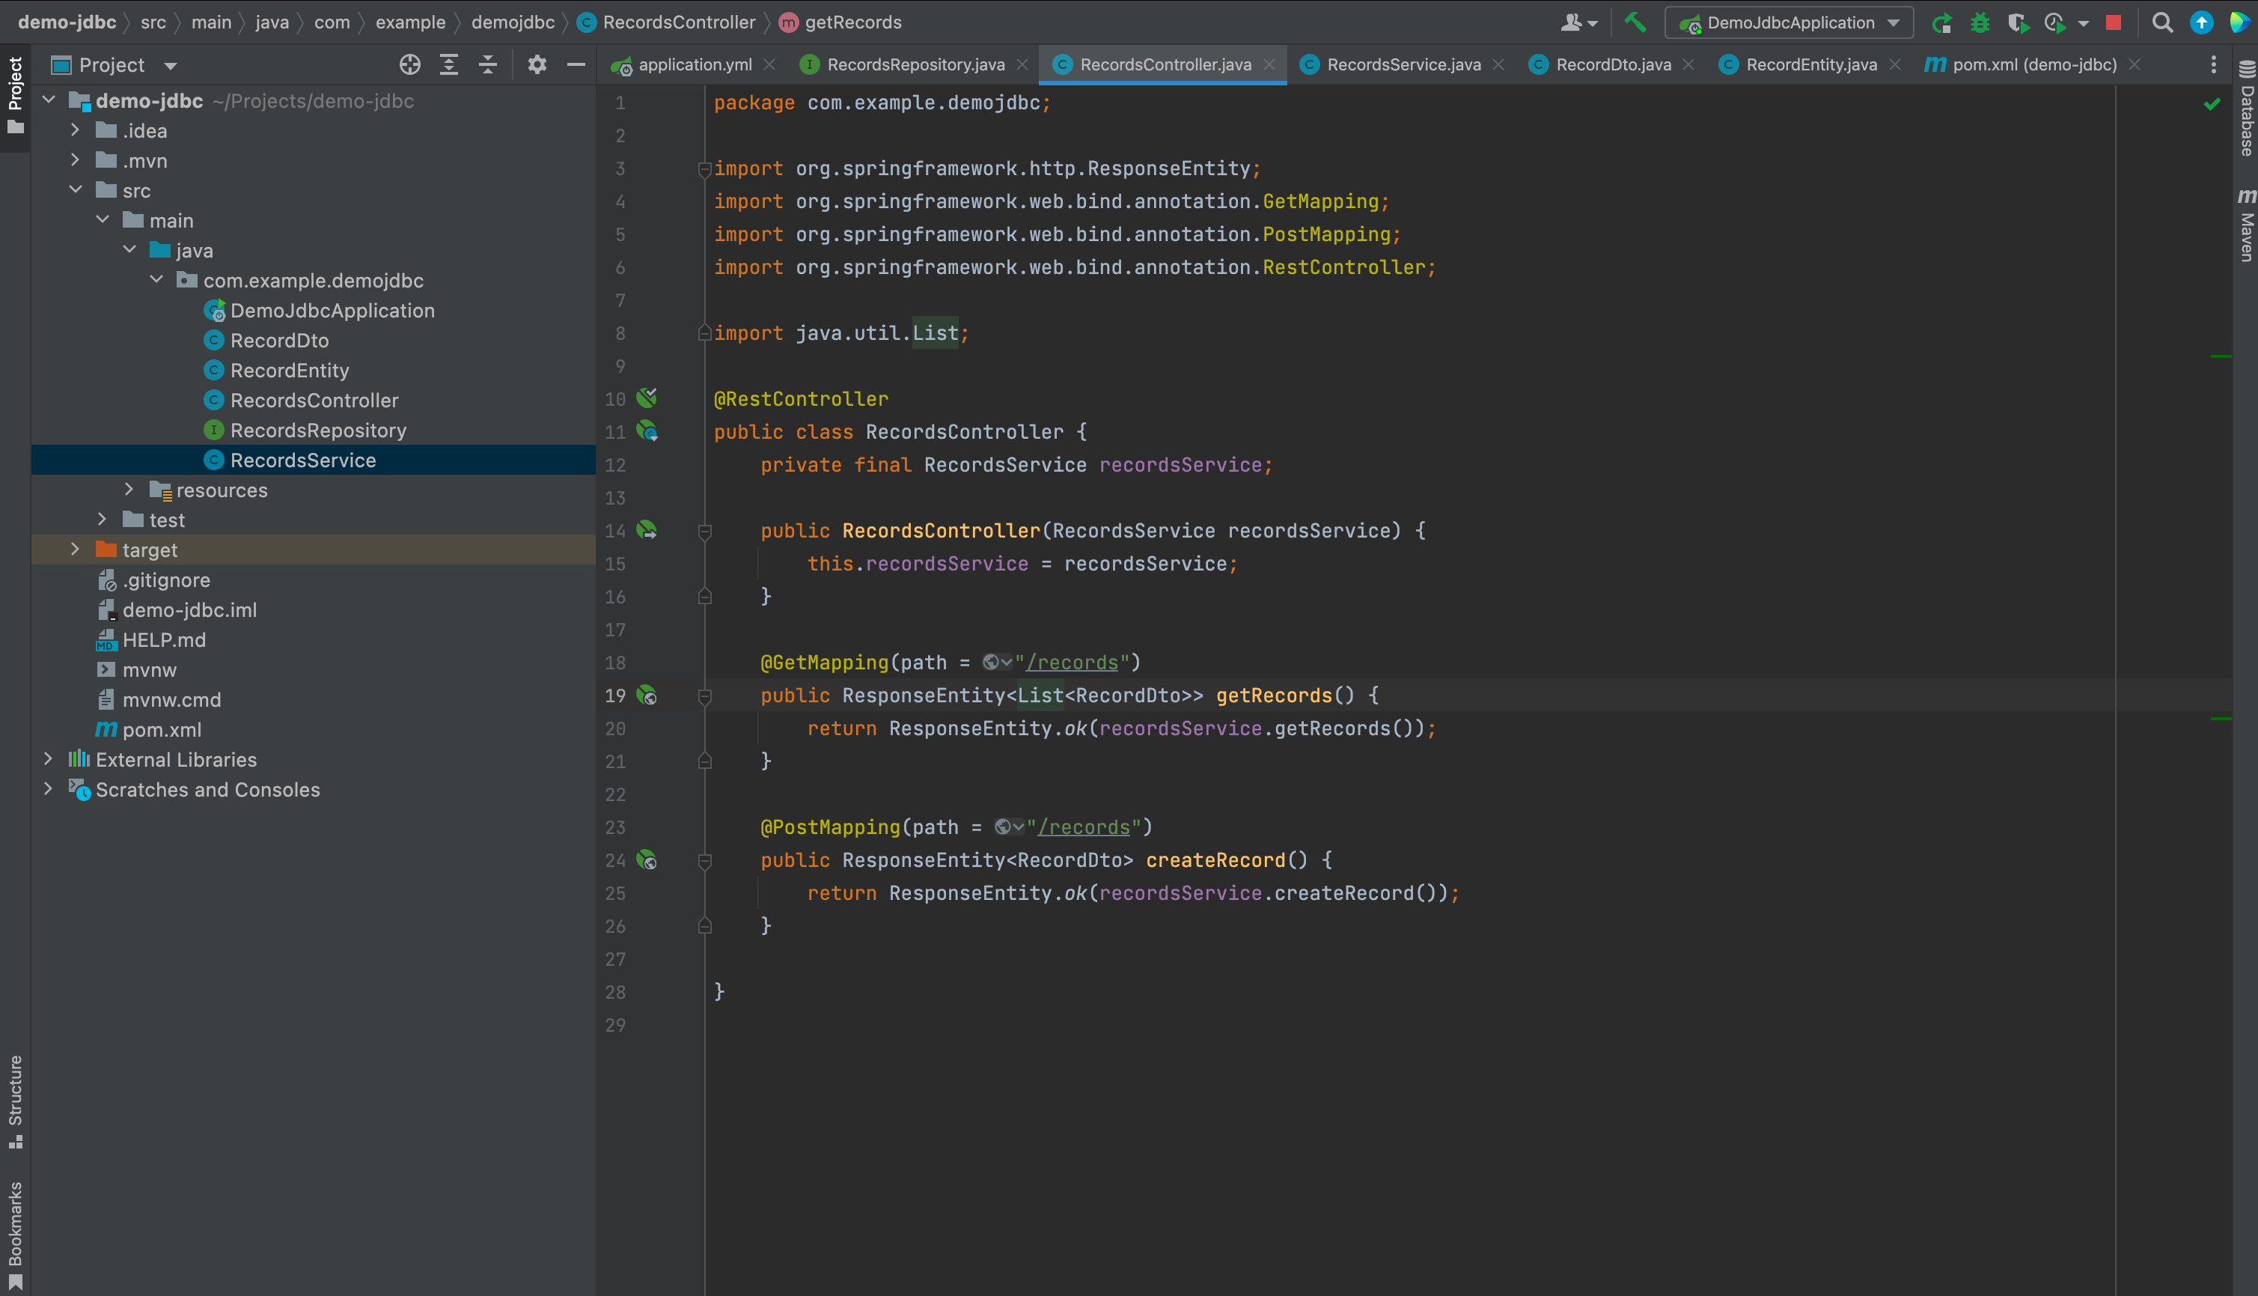This screenshot has height=1296, width=2258.
Task: Select opened file target icon in Project panel
Action: click(x=409, y=64)
